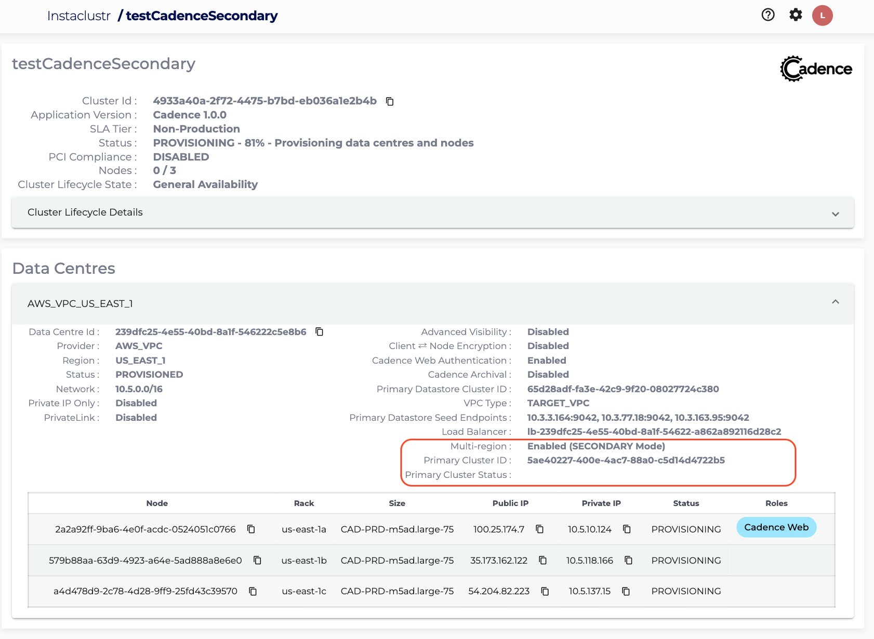Expand the Cluster Lifecycle Details panel
This screenshot has height=639, width=874.
[85, 212]
